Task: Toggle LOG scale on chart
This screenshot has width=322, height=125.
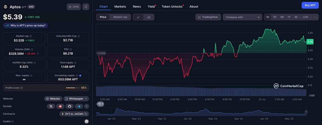Action: [306, 17]
